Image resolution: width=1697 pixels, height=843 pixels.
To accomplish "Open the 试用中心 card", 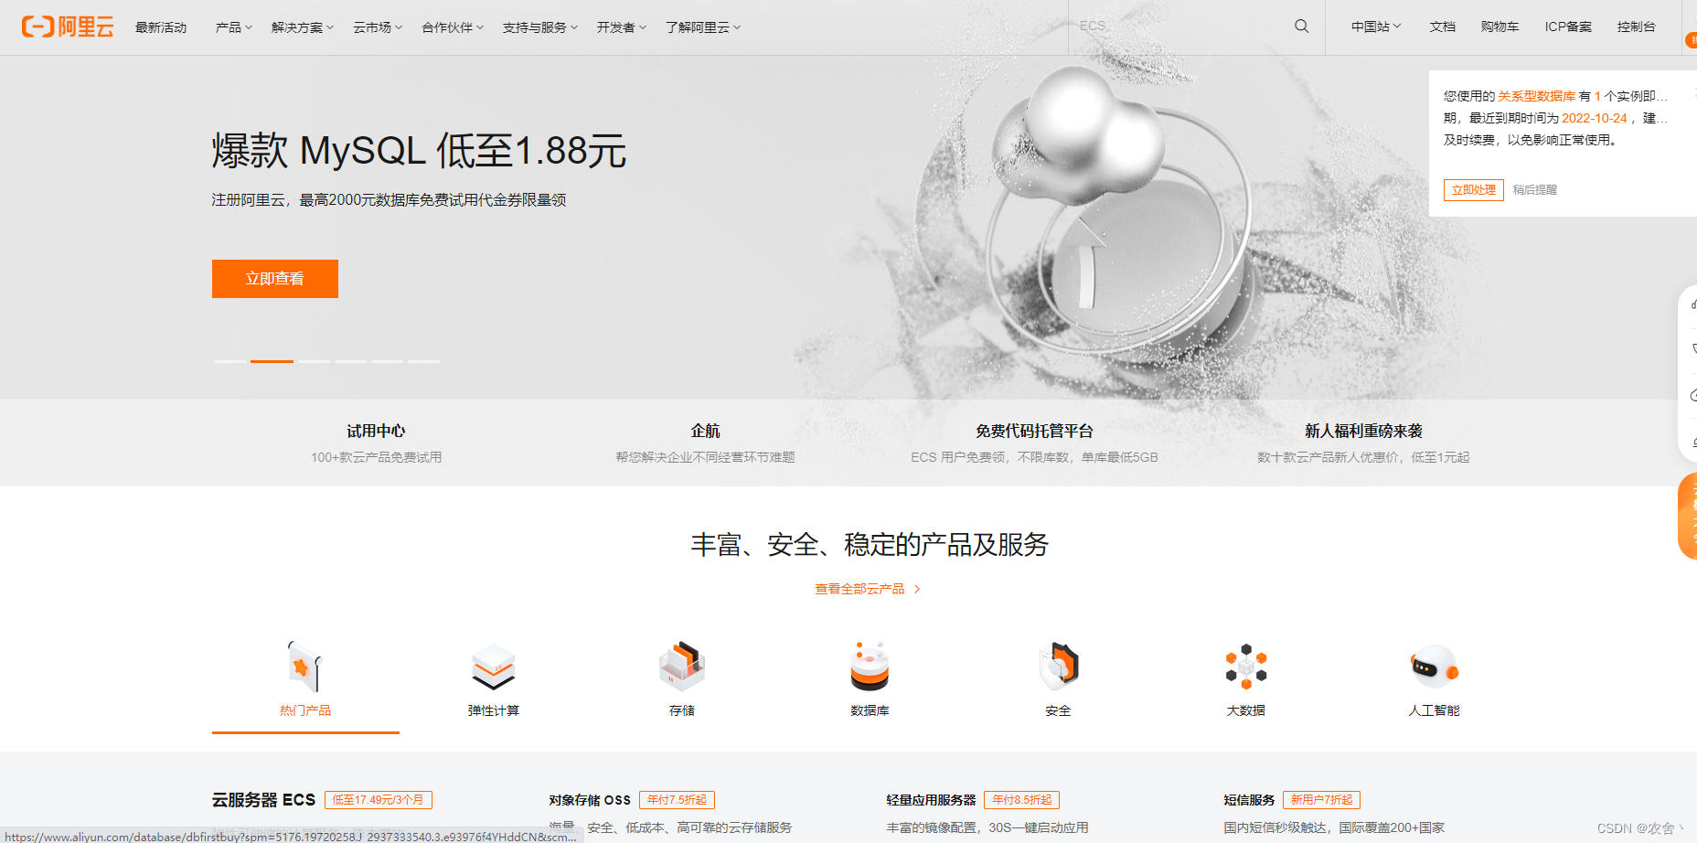I will (x=376, y=443).
